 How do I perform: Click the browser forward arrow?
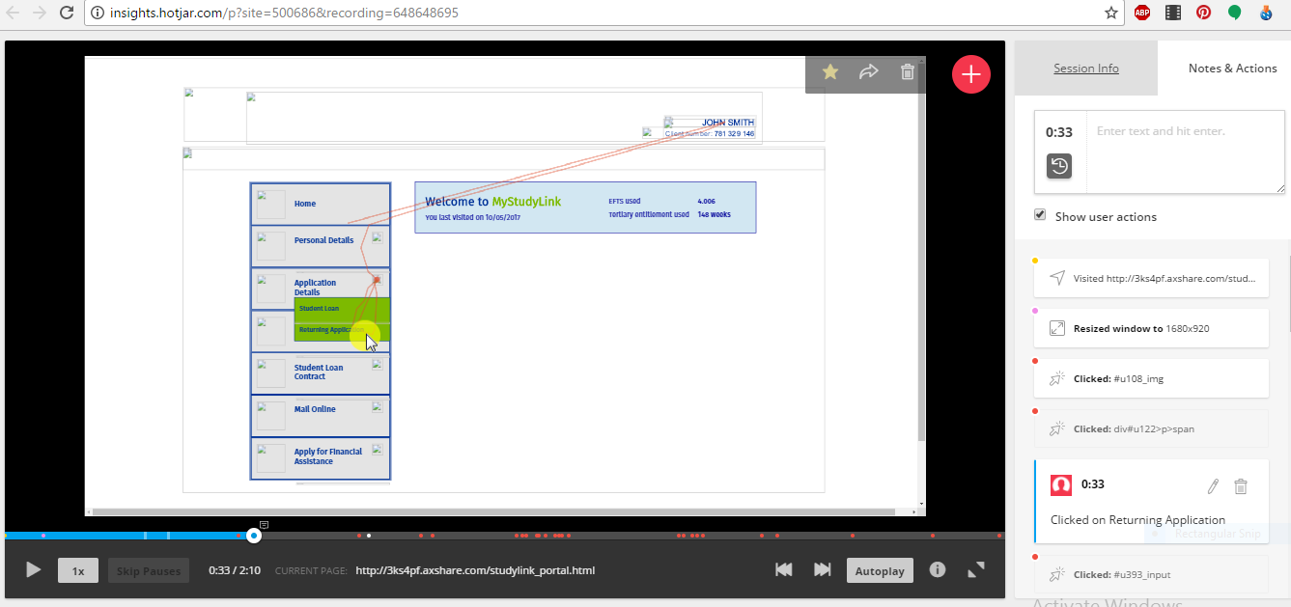coord(40,13)
